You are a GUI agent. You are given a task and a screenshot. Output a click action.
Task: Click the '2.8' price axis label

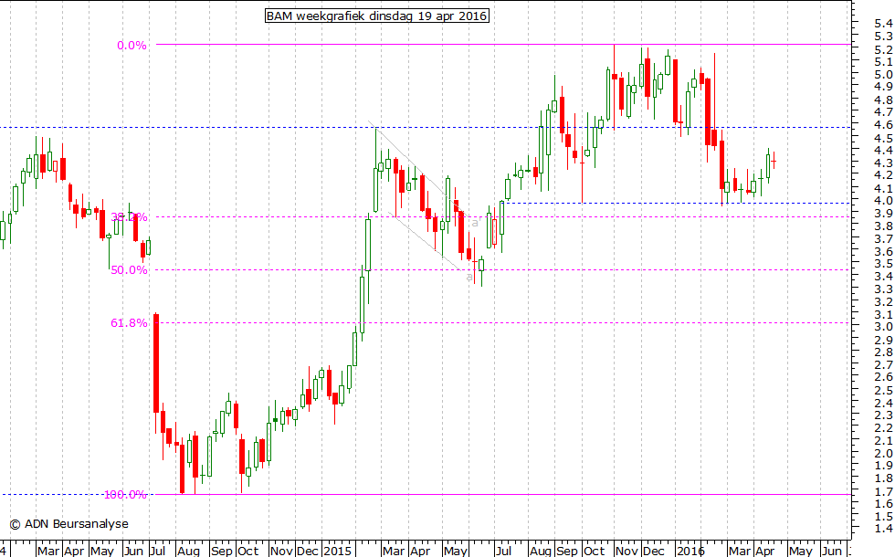click(883, 352)
